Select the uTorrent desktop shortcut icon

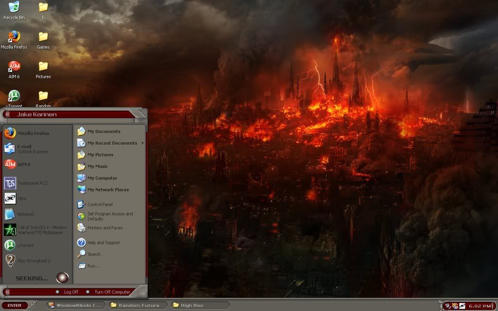pyautogui.click(x=14, y=99)
